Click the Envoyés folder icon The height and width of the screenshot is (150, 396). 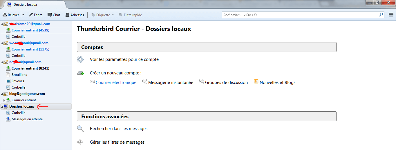[8, 81]
